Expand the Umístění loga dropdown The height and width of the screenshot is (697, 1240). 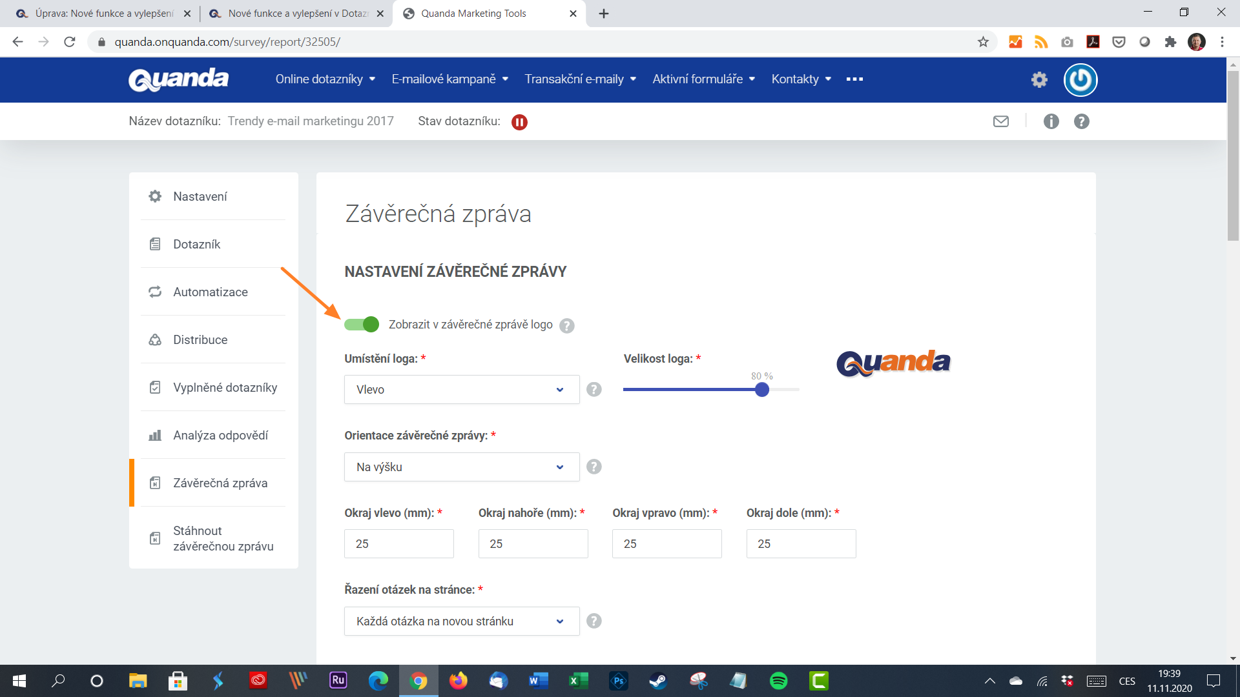click(462, 389)
